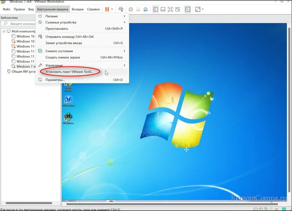Click the full screen mode toolbar icon
292x211 pixels.
pyautogui.click(x=170, y=9)
